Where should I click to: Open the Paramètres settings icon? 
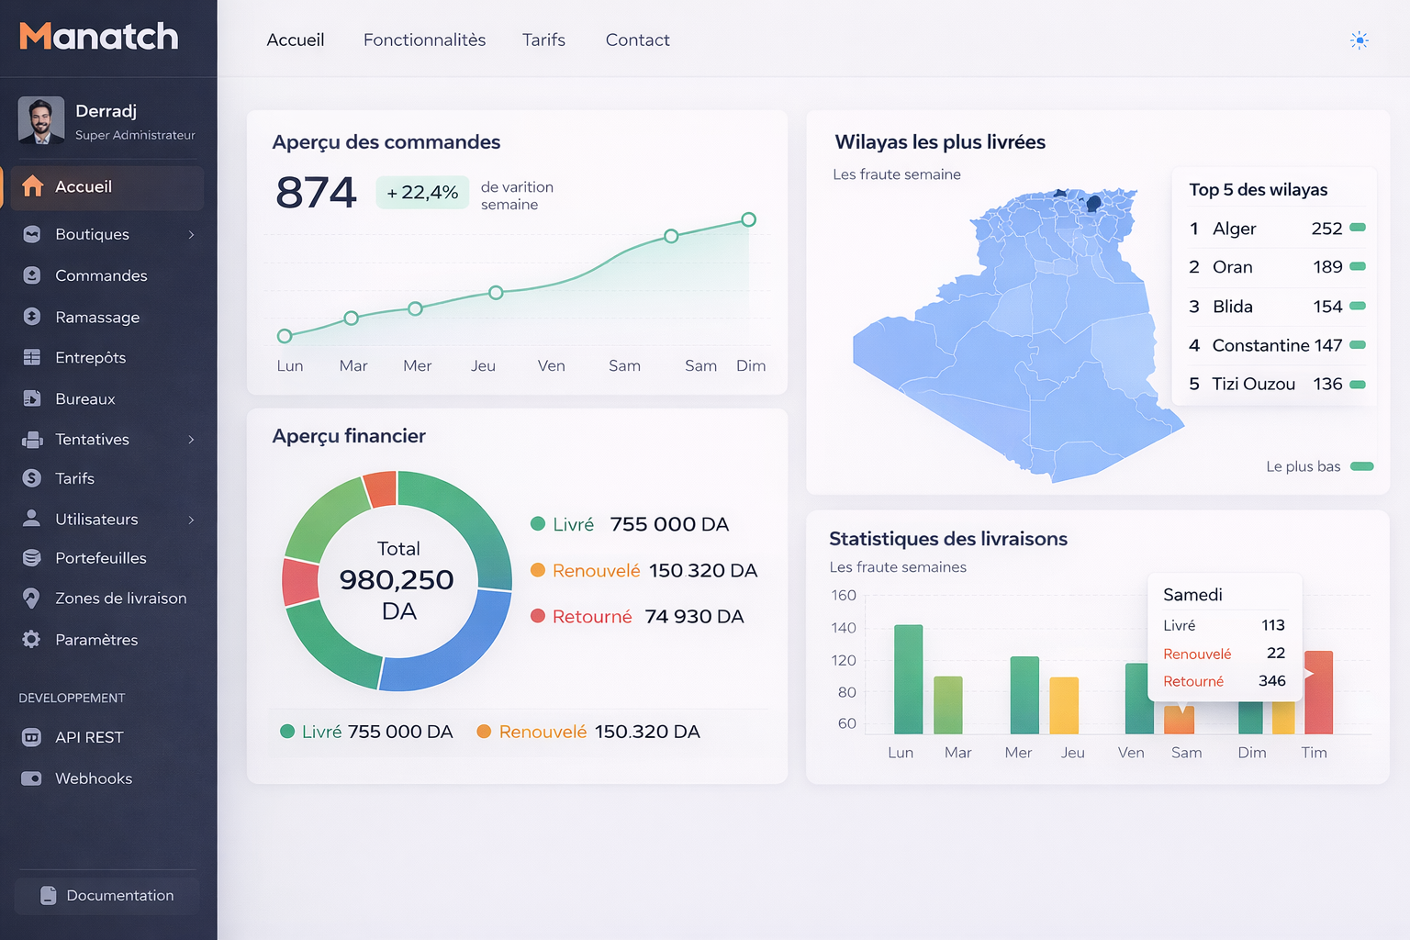click(x=33, y=639)
